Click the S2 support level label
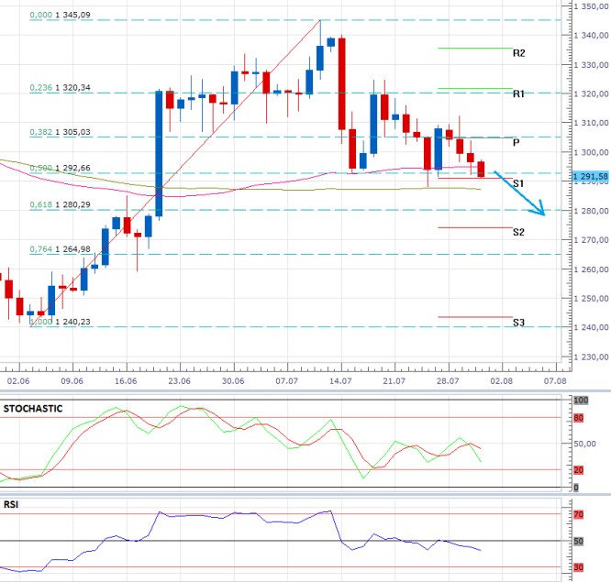Image resolution: width=611 pixels, height=582 pixels. pos(518,232)
